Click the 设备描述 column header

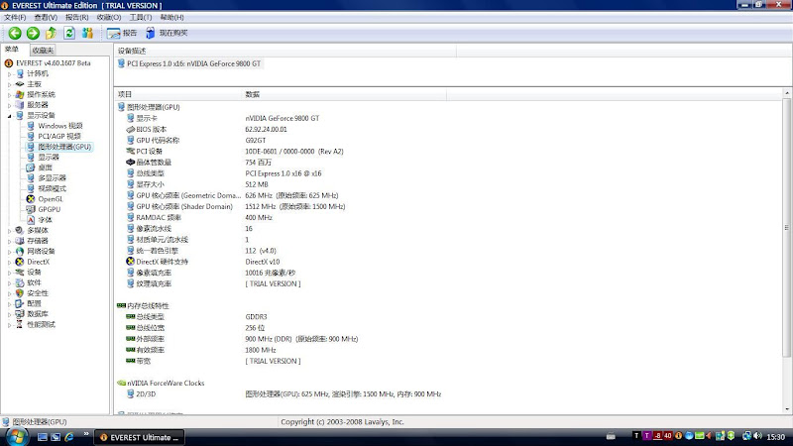tap(285, 51)
